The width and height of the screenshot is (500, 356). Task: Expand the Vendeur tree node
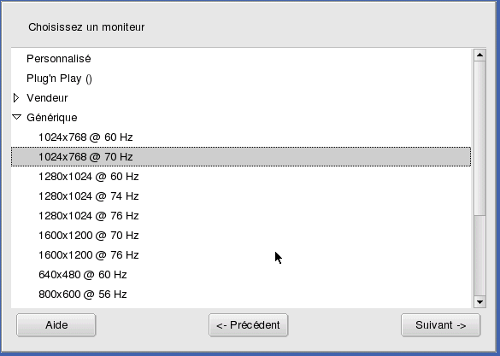[16, 98]
